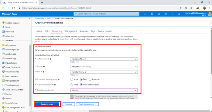Open Select inbound ports dropdown
This screenshot has height=112, width=212.
[x=104, y=90]
